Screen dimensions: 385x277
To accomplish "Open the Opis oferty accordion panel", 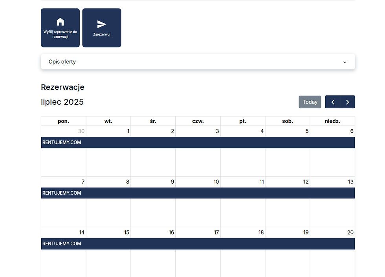I will tap(198, 61).
